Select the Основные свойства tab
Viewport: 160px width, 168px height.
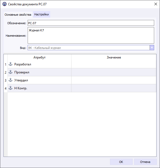(x=18, y=15)
